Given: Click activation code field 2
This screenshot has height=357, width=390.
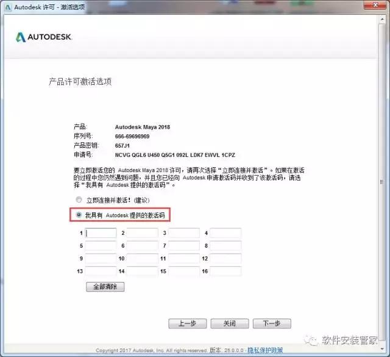Looking at the screenshot, I should 142,233.
